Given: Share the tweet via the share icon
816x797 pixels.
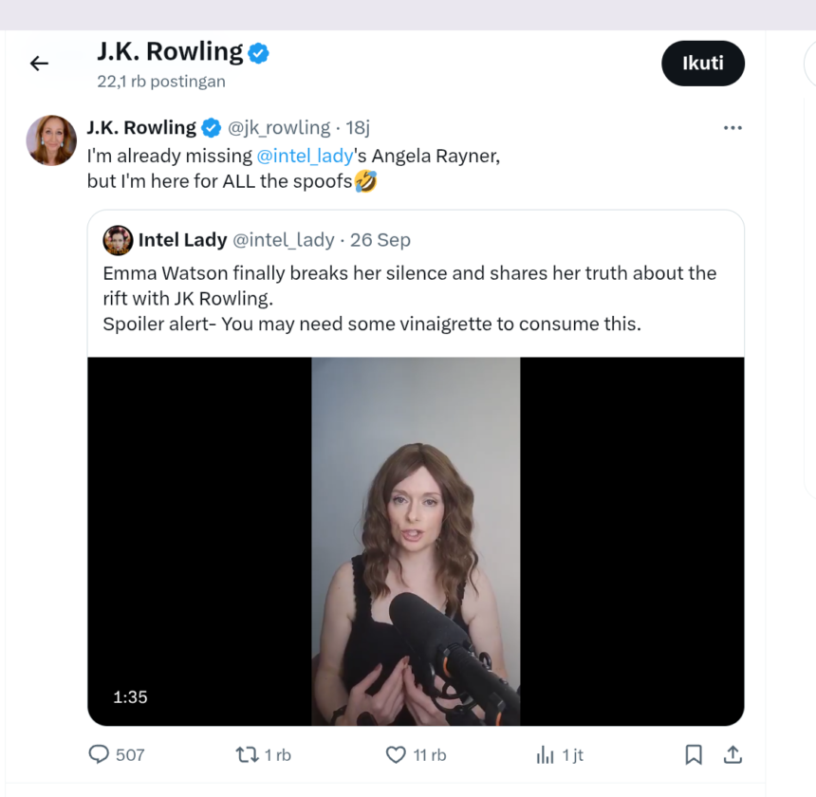Looking at the screenshot, I should tap(733, 754).
